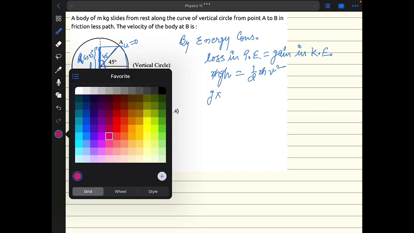
Task: Open the Shapes tool
Action: (x=59, y=95)
